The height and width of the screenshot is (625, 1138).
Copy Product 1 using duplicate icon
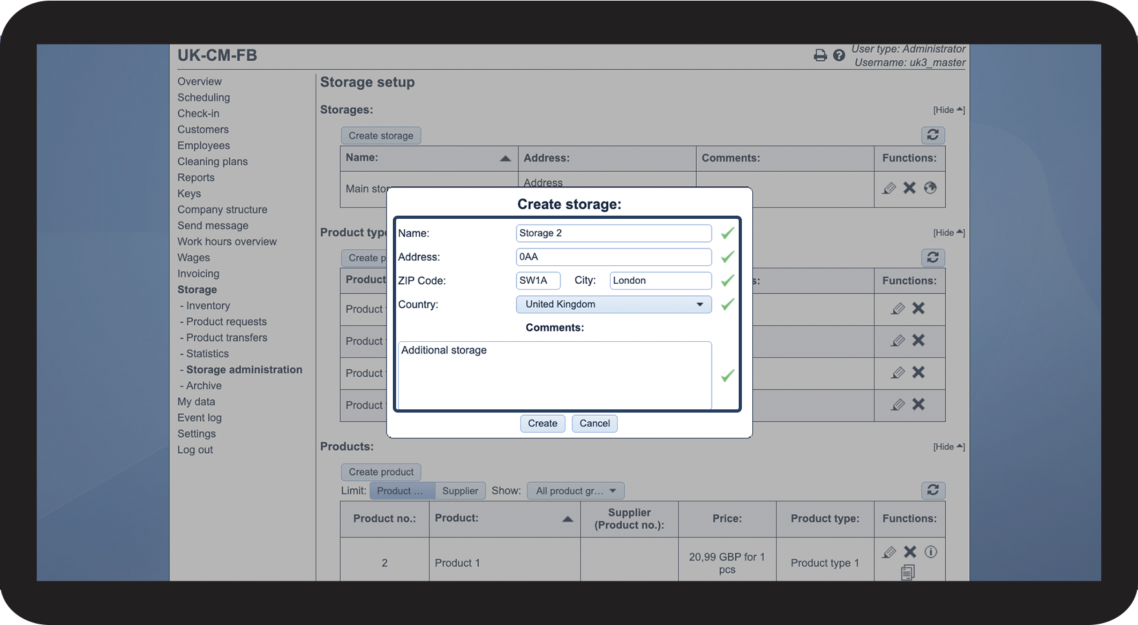pyautogui.click(x=907, y=572)
